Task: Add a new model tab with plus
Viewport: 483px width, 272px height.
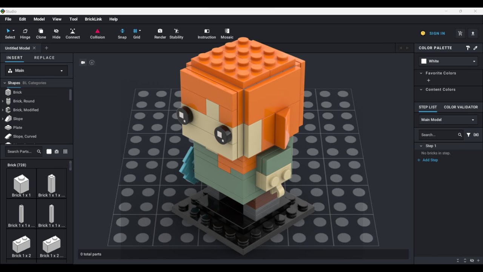Action: coord(46,48)
